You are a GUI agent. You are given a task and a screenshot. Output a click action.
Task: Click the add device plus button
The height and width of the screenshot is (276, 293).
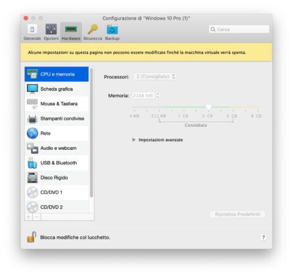[x=28, y=217]
